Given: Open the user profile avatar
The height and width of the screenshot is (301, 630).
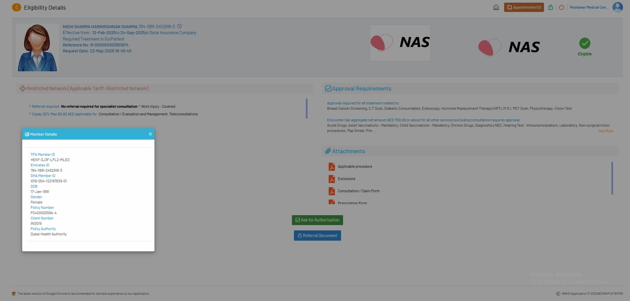Looking at the screenshot, I should pos(617,7).
